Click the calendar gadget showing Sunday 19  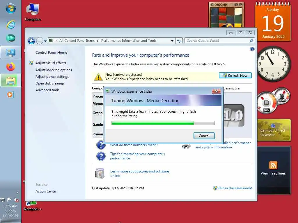[273, 22]
